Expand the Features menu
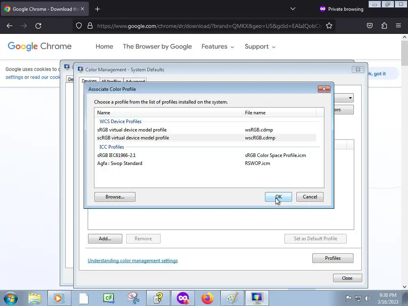Screen dimensions: 408x306 (218, 47)
